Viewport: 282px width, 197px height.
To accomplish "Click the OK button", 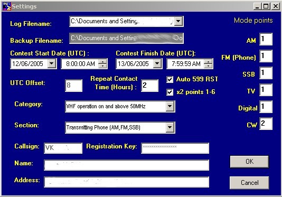I will coord(249,162).
